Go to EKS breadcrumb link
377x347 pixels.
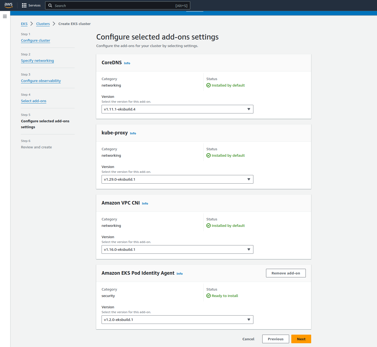(24, 24)
